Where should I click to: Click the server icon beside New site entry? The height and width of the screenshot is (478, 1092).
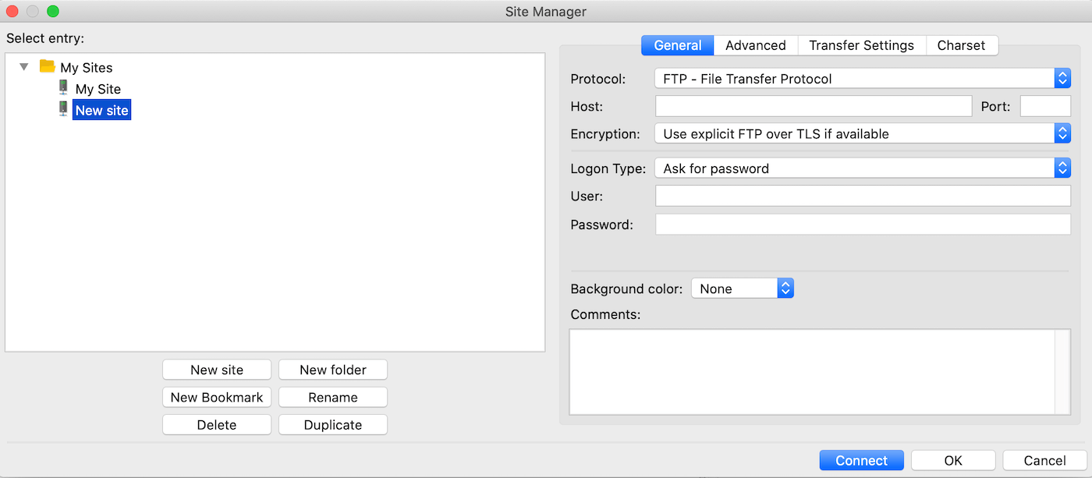click(62, 109)
